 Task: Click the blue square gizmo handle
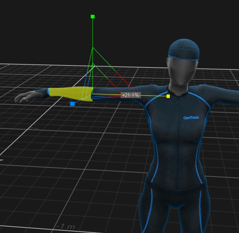pos(72,104)
